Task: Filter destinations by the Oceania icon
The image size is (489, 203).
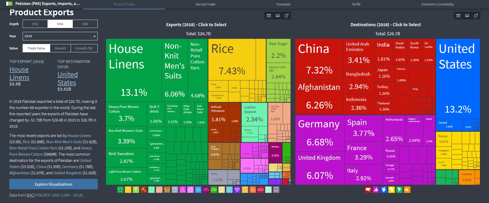Action: click(x=407, y=190)
